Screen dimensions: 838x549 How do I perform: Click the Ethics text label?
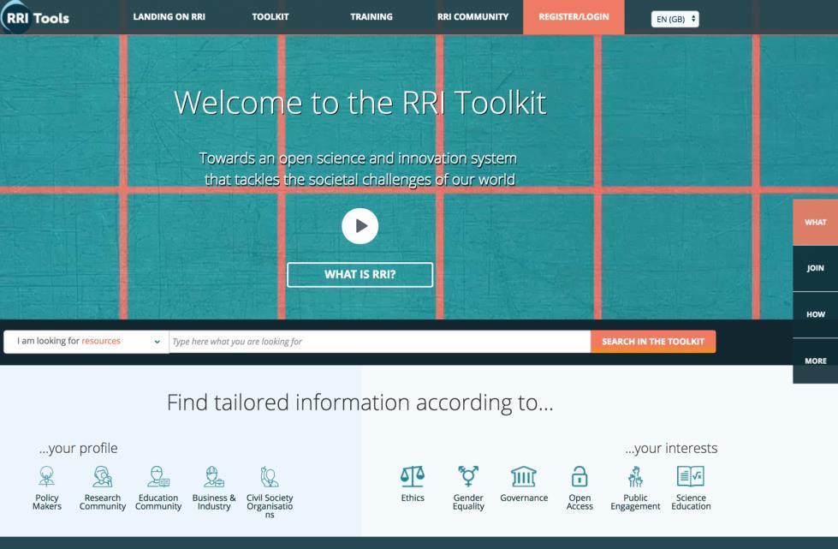[x=413, y=498]
